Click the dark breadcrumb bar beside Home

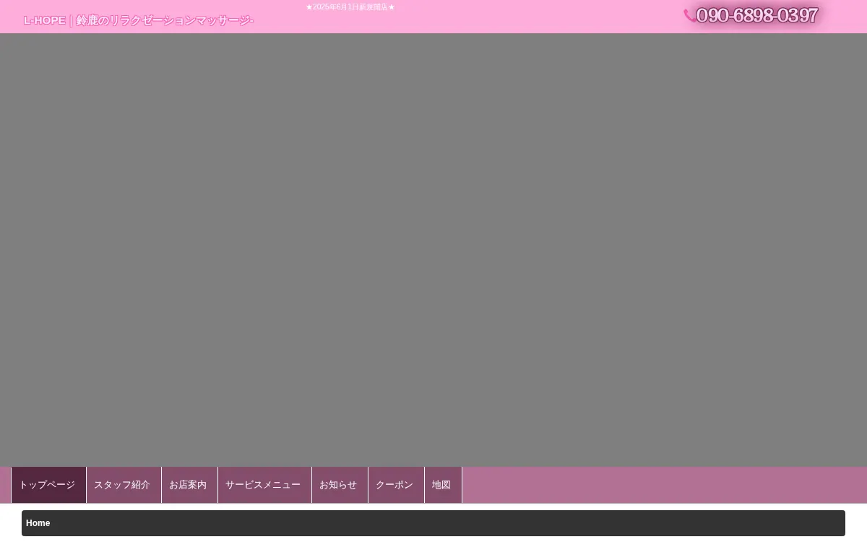(x=448, y=523)
